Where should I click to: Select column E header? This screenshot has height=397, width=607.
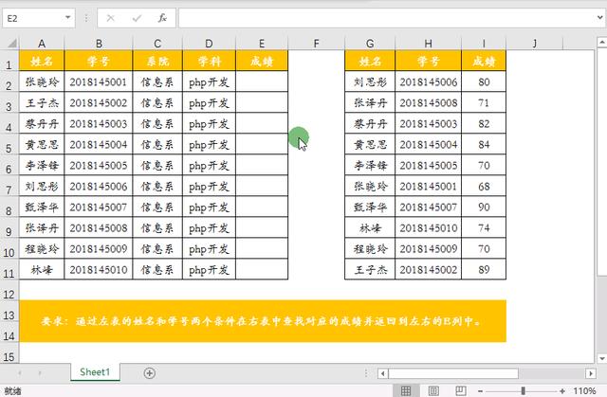click(262, 44)
